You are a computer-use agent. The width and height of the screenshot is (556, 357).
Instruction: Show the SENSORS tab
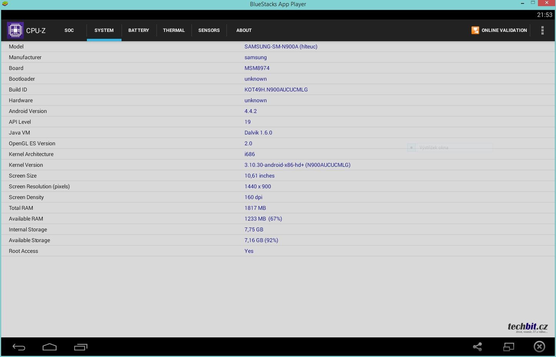209,30
